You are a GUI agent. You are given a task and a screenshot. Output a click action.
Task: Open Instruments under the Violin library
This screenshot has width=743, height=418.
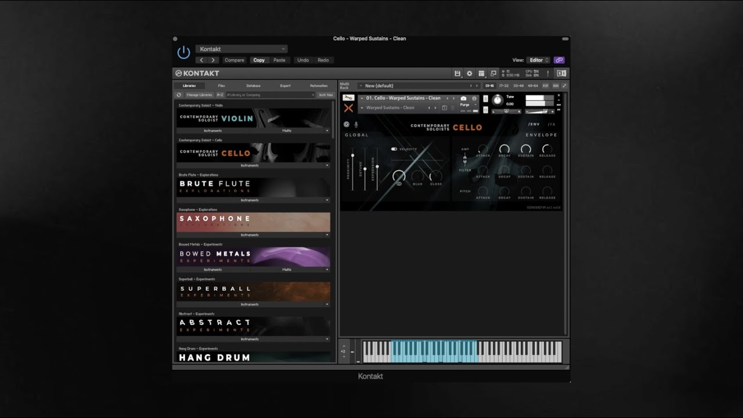pyautogui.click(x=213, y=131)
